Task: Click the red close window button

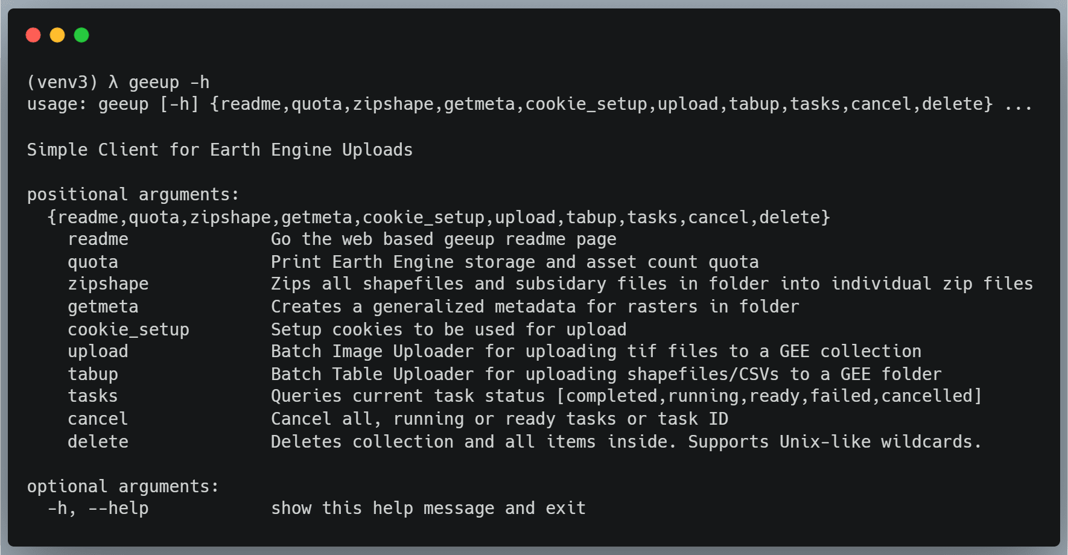Action: [x=33, y=35]
